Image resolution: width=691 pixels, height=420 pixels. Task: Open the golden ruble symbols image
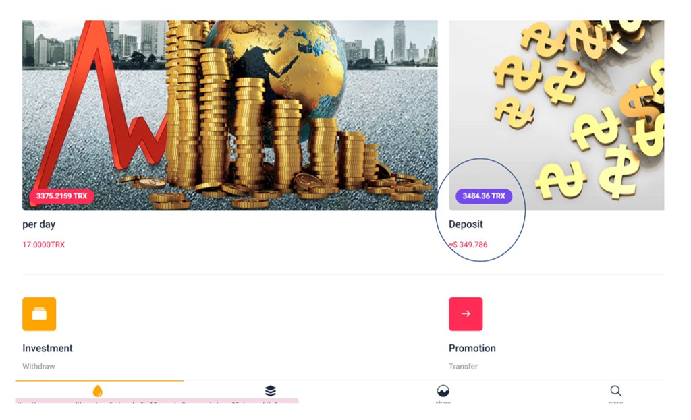pos(556,115)
